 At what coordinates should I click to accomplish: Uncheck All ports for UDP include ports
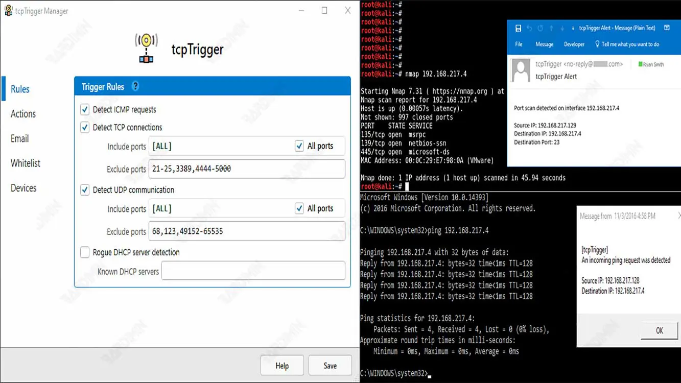(x=299, y=208)
